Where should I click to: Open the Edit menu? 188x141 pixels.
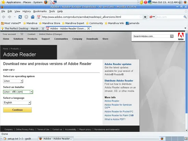[10, 11]
